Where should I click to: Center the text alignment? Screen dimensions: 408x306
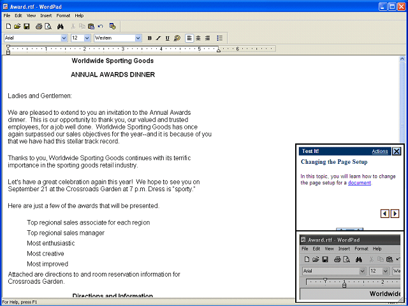click(198, 38)
